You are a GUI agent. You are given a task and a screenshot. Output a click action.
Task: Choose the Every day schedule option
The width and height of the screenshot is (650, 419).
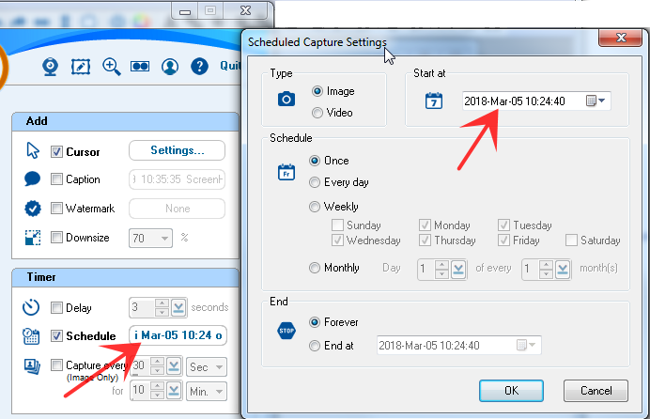[316, 182]
